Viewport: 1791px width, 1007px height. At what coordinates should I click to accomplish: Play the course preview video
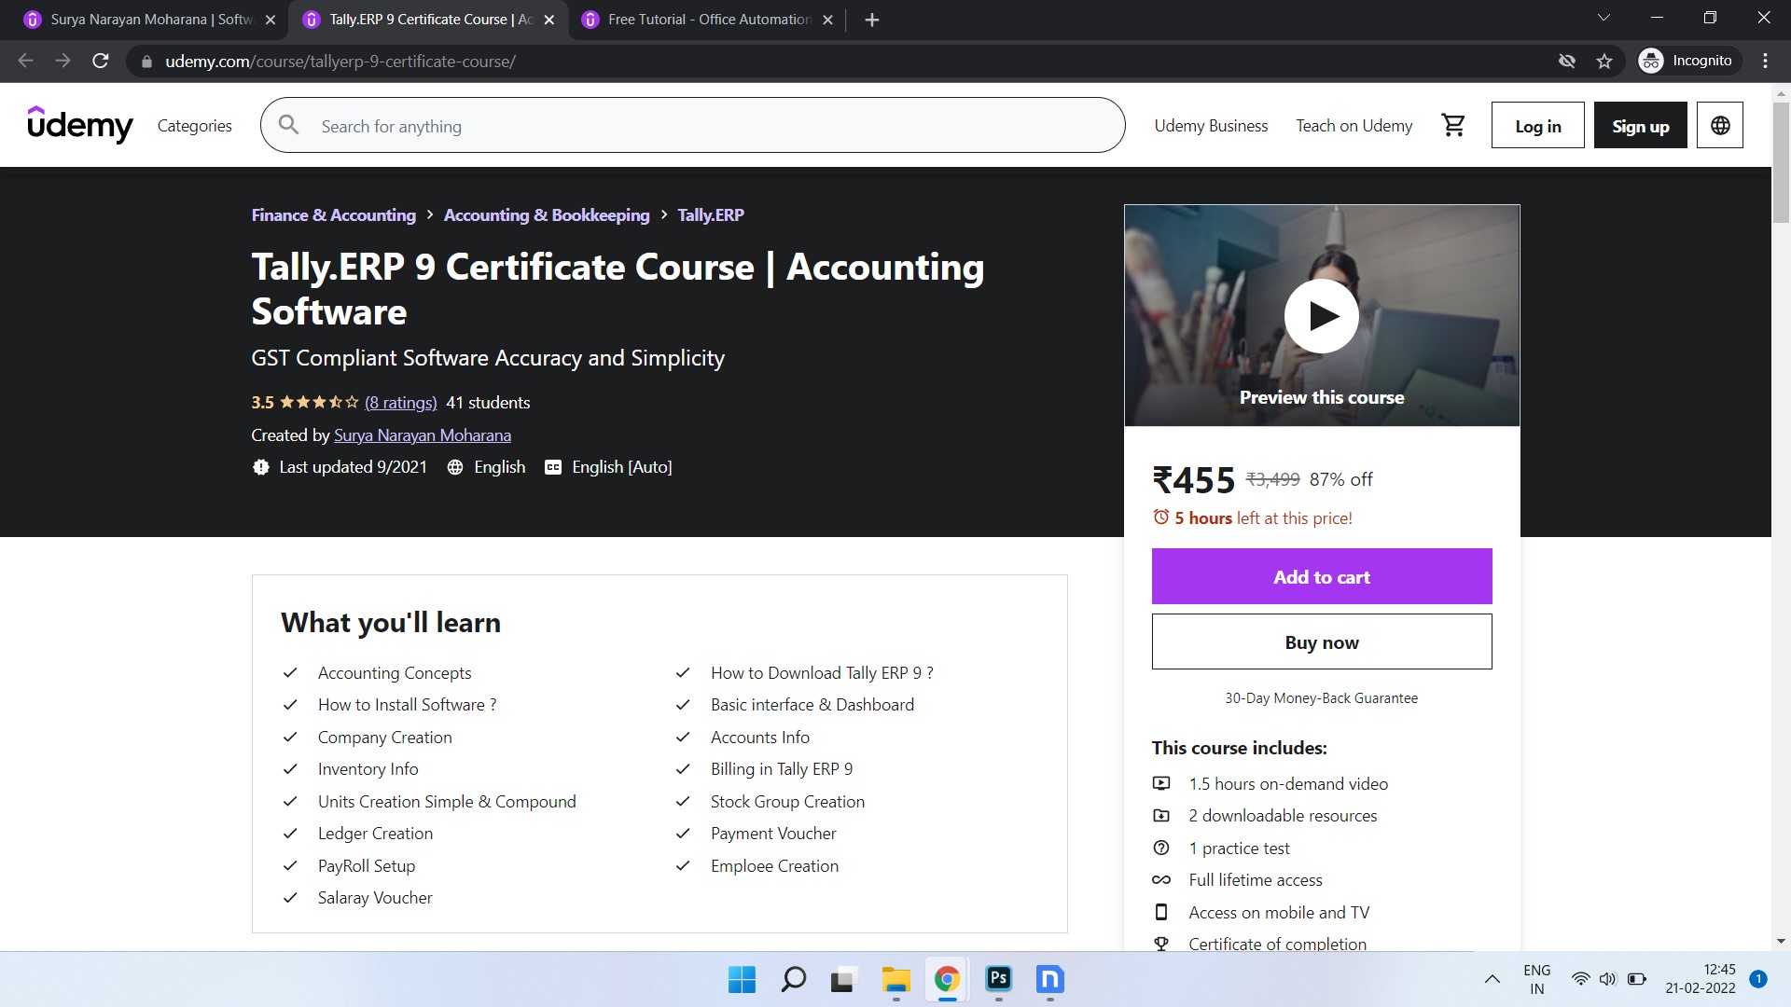tap(1322, 316)
